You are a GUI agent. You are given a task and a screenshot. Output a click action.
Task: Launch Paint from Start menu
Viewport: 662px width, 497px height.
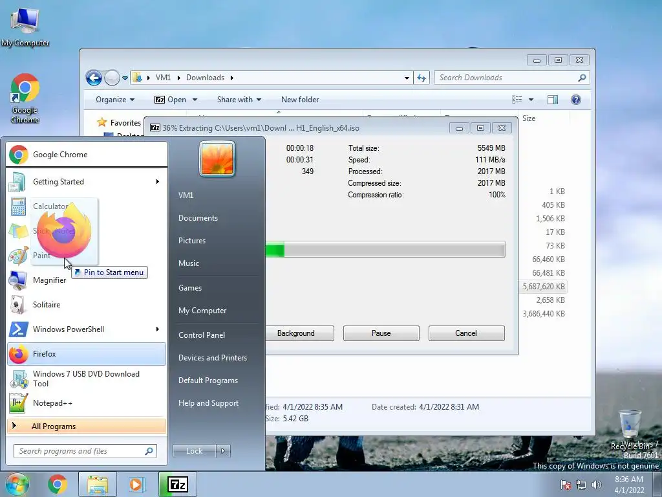[87, 255]
